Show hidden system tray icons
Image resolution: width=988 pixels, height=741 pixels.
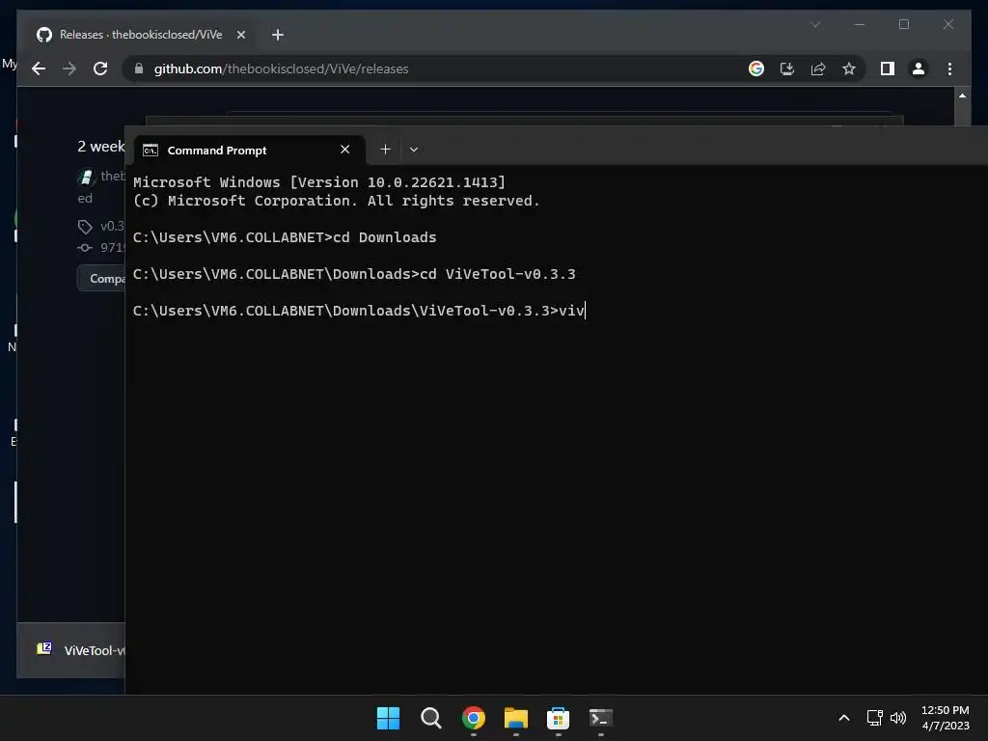844,718
